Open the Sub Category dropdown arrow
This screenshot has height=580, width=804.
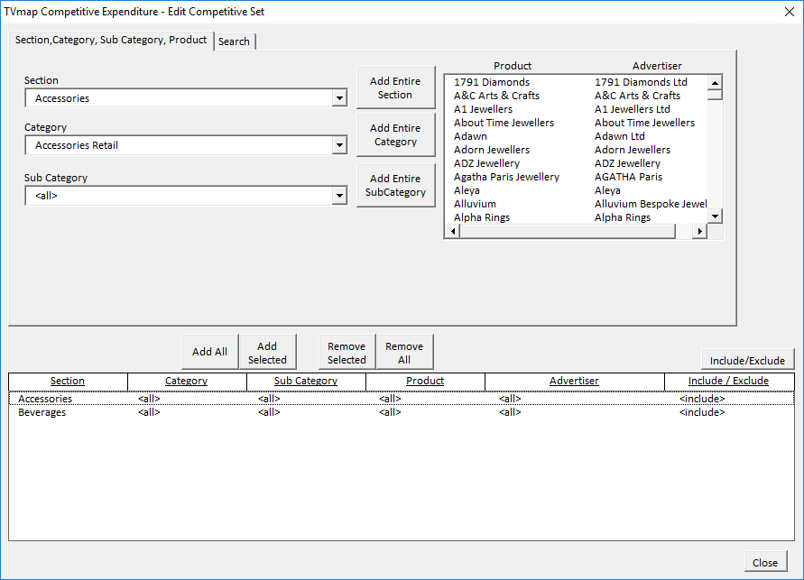pyautogui.click(x=339, y=196)
